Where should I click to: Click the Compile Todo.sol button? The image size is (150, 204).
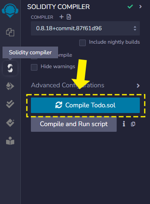coord(85,105)
